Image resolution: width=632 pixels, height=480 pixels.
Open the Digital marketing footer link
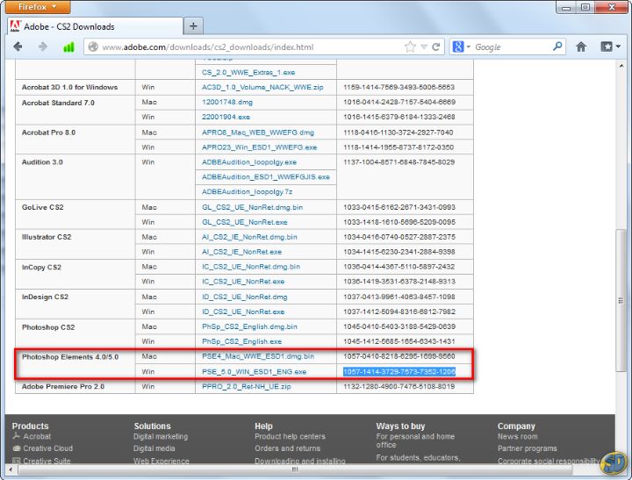[161, 436]
